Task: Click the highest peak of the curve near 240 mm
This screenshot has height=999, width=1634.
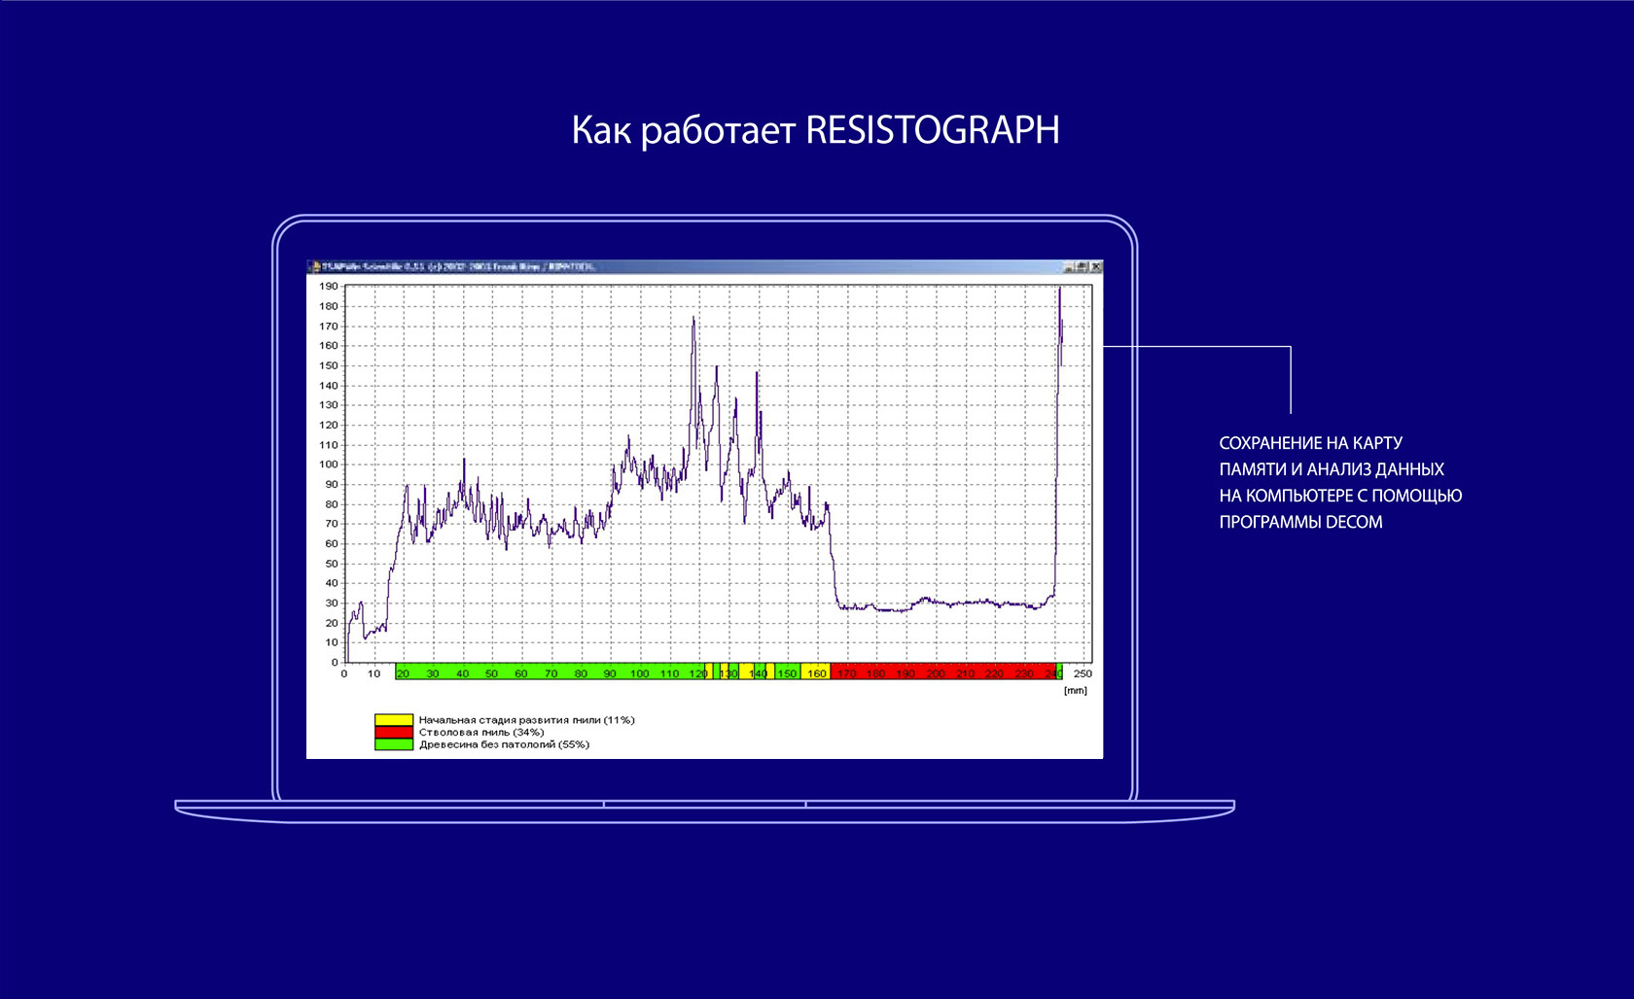Action: [1059, 289]
